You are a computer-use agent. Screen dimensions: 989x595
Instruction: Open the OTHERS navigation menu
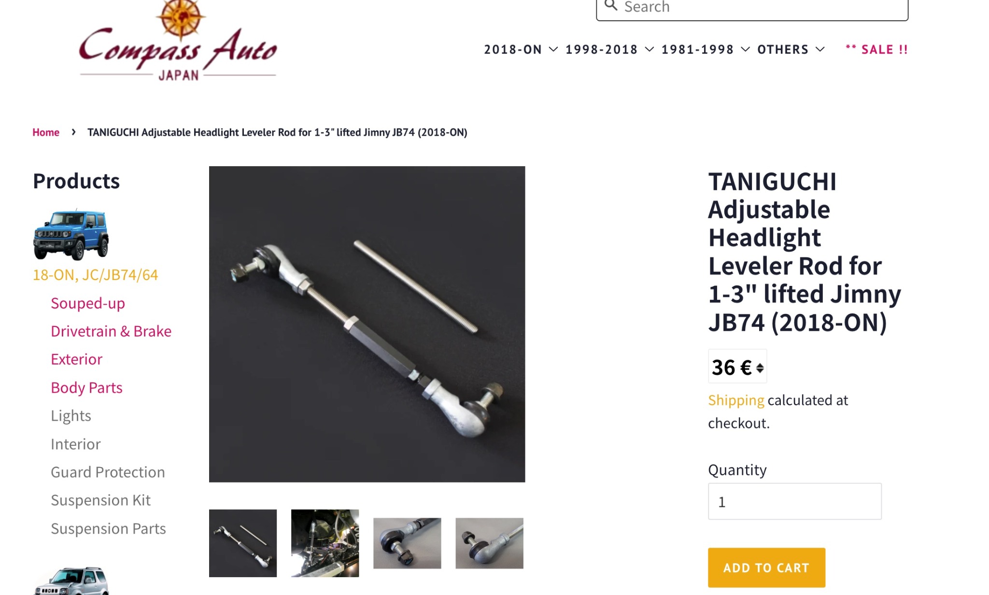click(791, 50)
